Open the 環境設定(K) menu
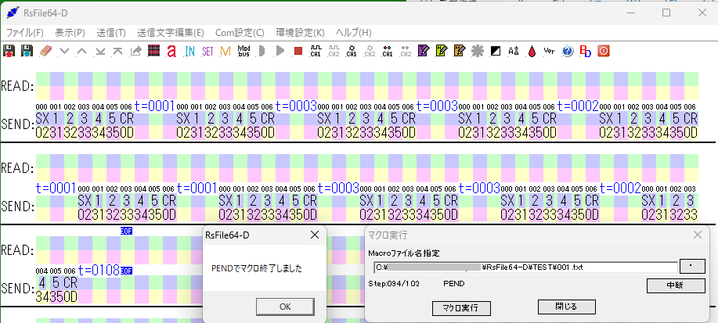The width and height of the screenshot is (718, 323). [300, 33]
